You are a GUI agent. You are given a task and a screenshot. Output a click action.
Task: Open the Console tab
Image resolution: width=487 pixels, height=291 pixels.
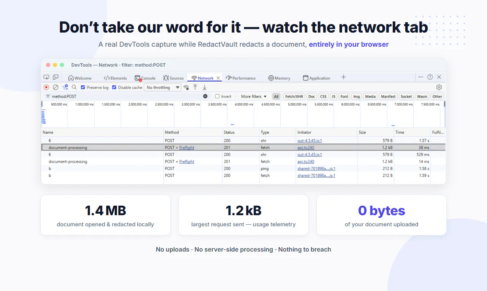point(145,78)
